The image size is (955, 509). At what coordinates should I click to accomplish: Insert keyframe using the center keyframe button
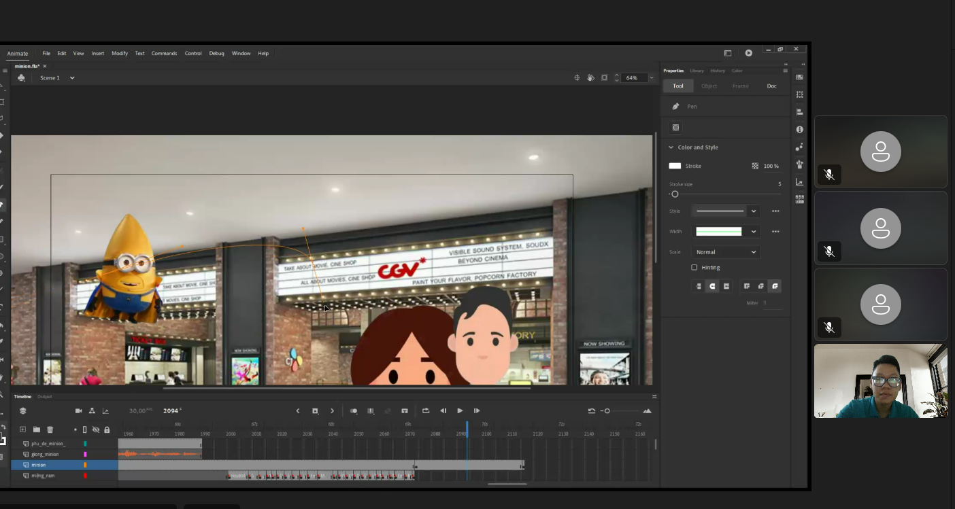point(315,410)
